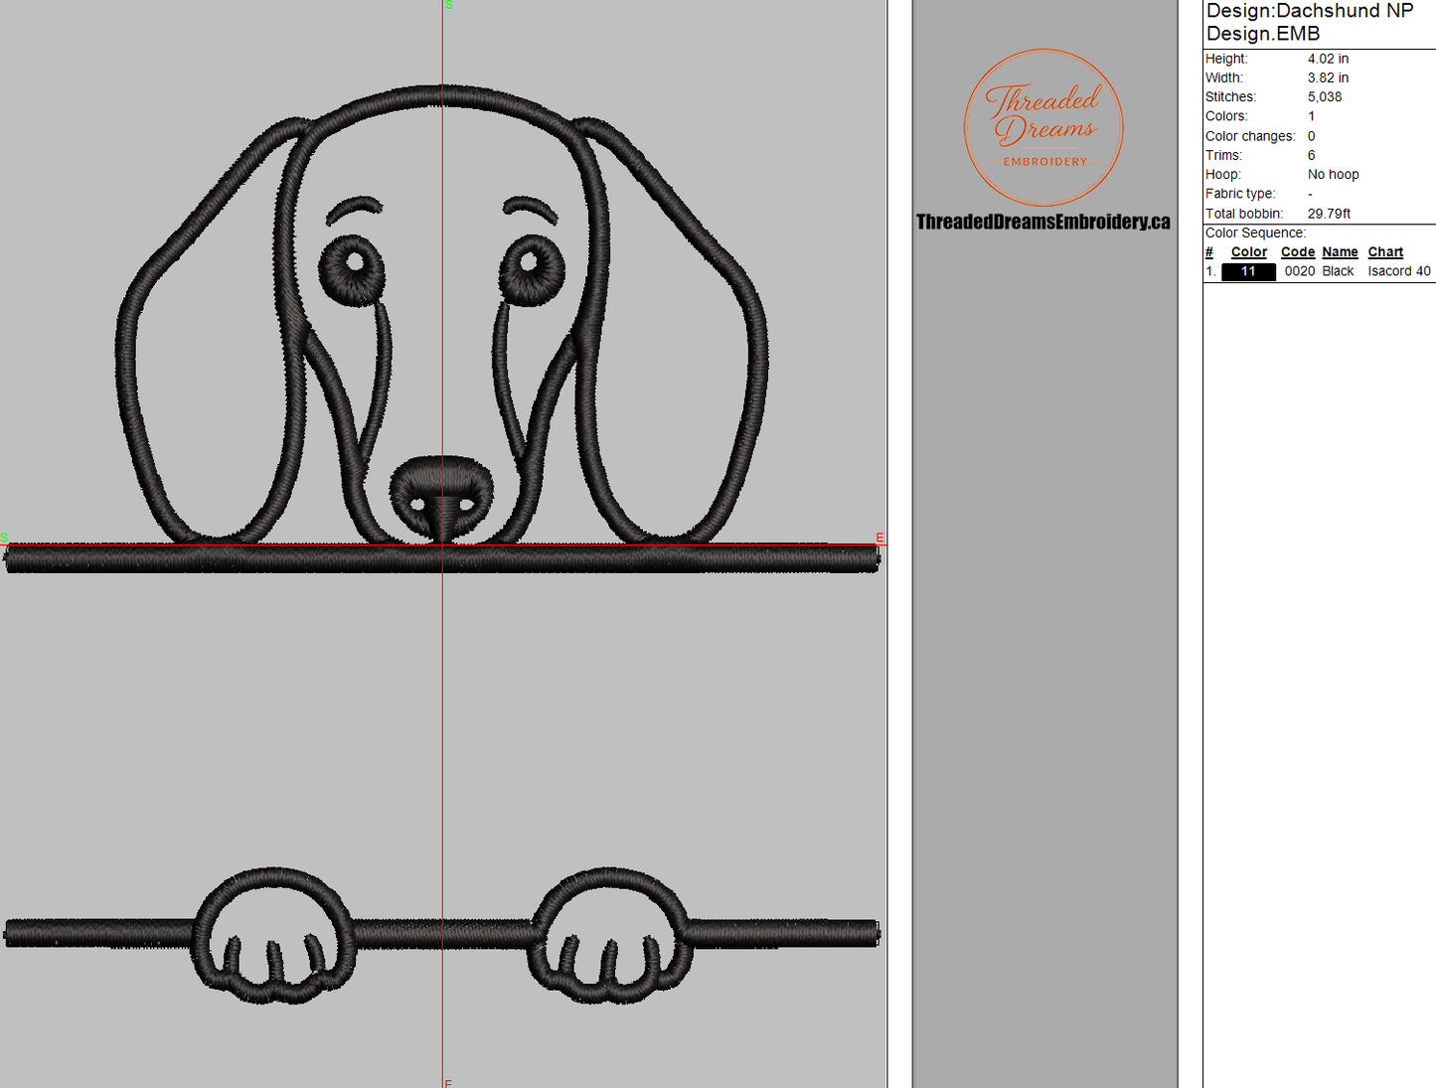Click the Color Sequence label
Screen dimensions: 1436x1088
coord(1255,233)
